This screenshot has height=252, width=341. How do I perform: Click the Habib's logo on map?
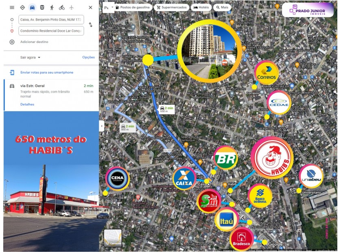272,158
